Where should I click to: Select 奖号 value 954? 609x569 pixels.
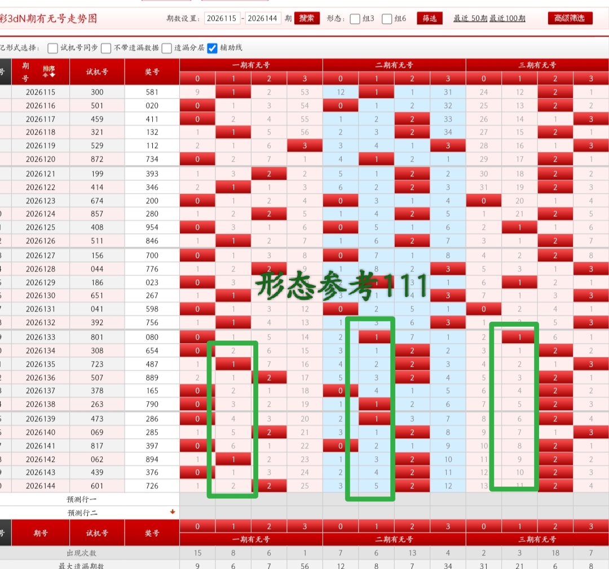pos(152,227)
